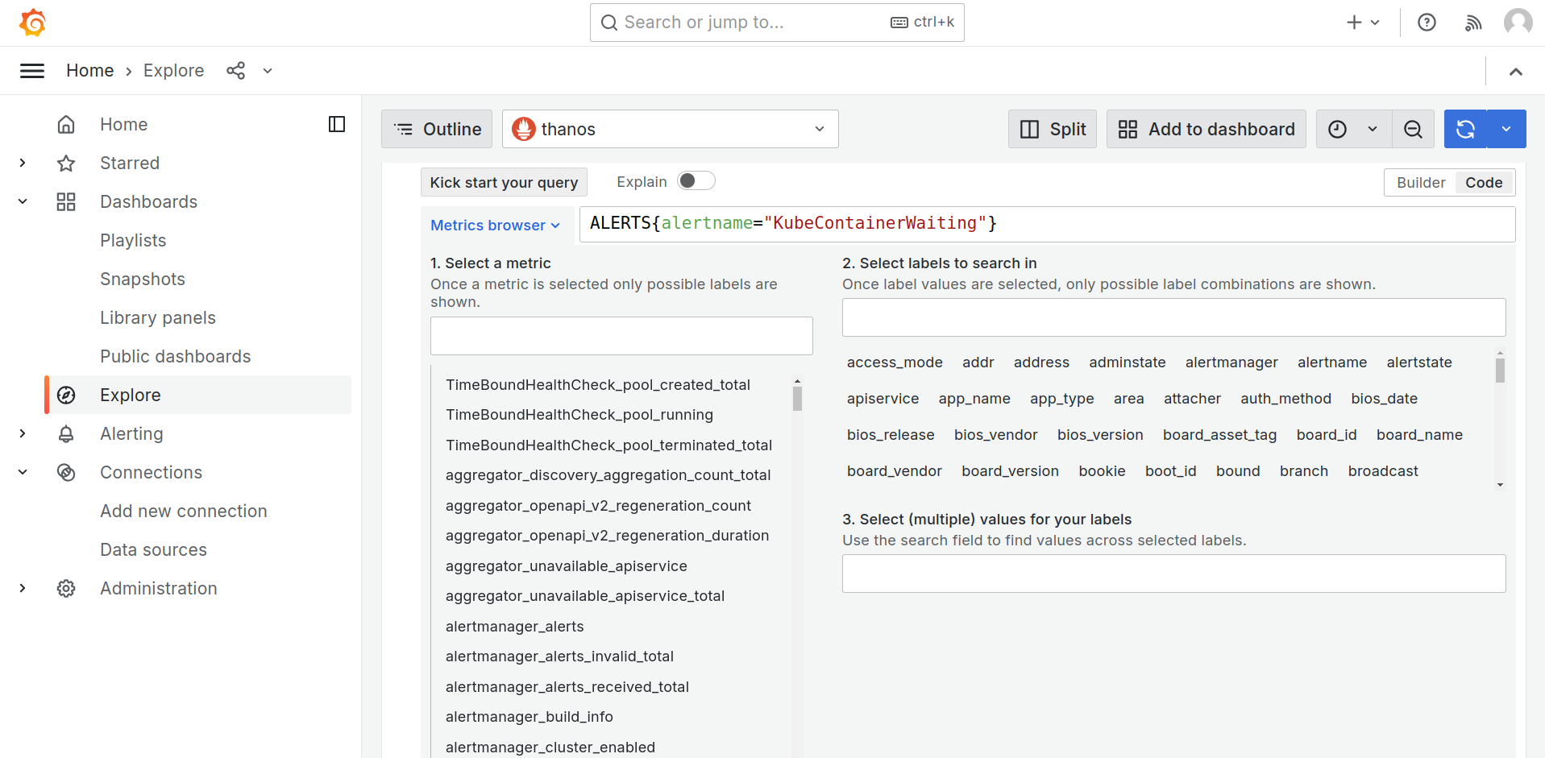Viewport: 1545px width, 758px height.
Task: Expand the Administration section arrow
Action: [x=23, y=588]
